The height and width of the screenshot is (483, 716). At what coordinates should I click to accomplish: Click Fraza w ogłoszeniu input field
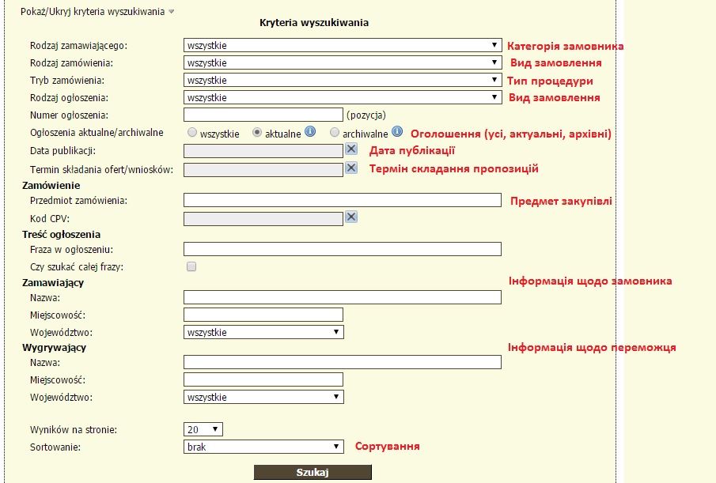(x=342, y=249)
